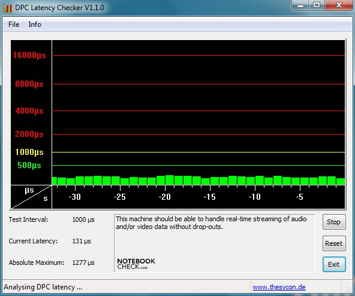Click the 16000µs red threshold label
Image resolution: width=355 pixels, height=296 pixels.
[x=29, y=55]
